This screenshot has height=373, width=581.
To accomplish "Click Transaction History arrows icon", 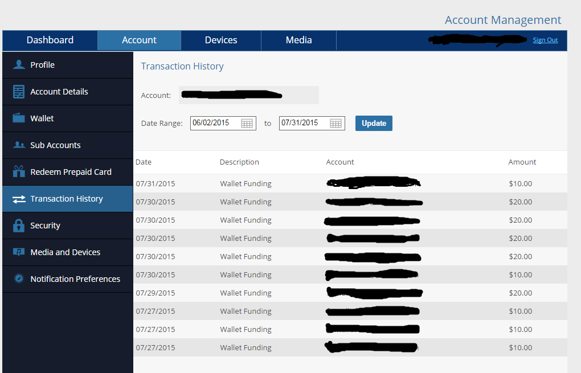I will (19, 199).
